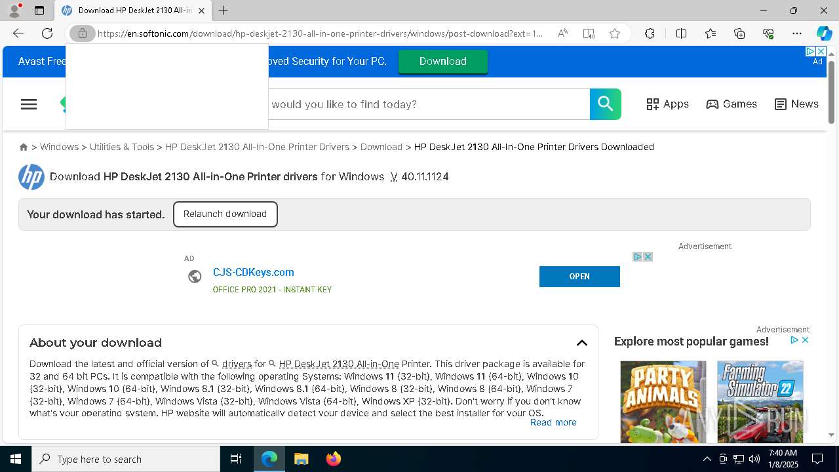
Task: Open Party Animals game thumbnail
Action: pyautogui.click(x=663, y=402)
